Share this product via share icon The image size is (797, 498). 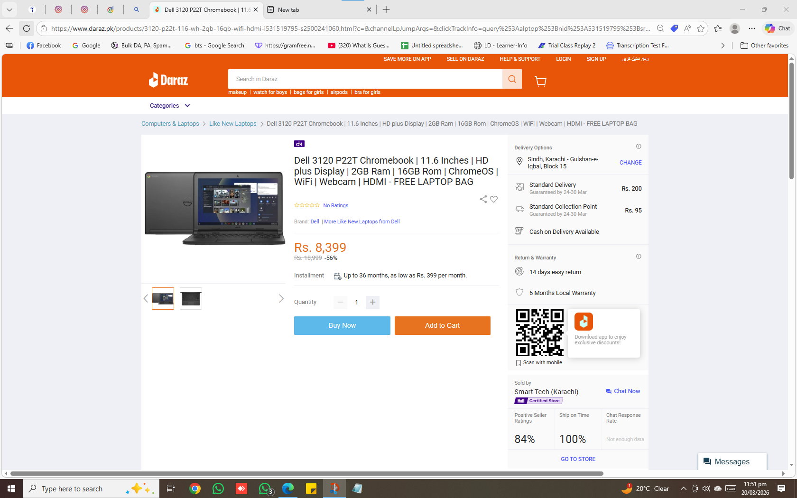[x=483, y=199]
